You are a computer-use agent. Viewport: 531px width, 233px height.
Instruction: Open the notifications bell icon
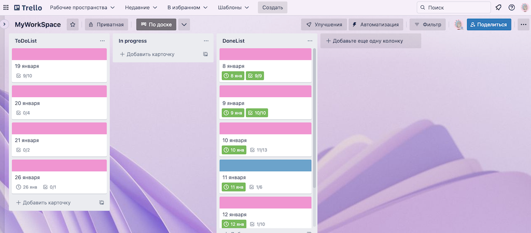[498, 7]
